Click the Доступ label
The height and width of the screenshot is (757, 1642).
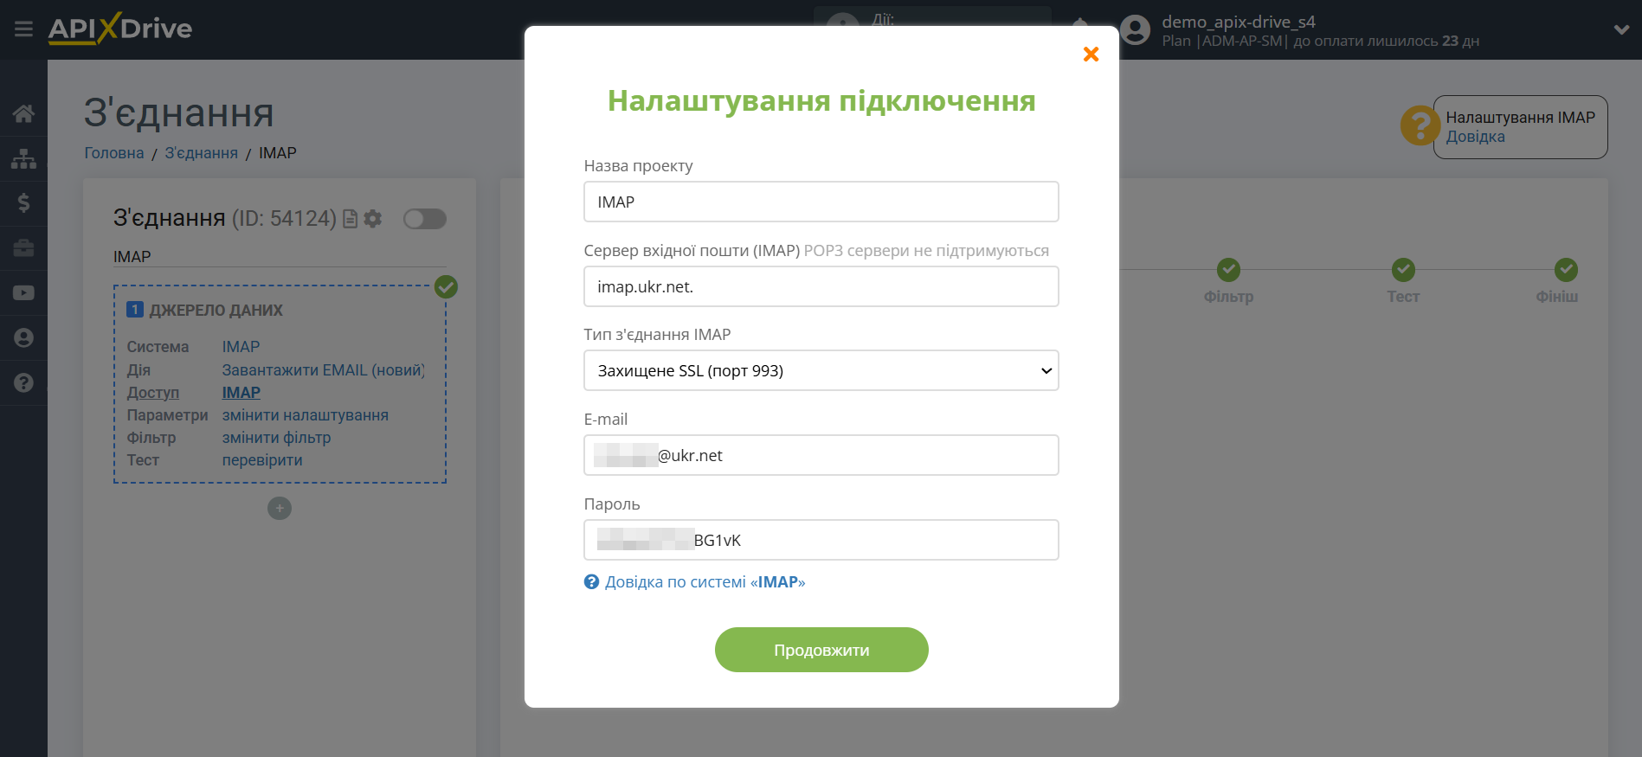pyautogui.click(x=153, y=393)
